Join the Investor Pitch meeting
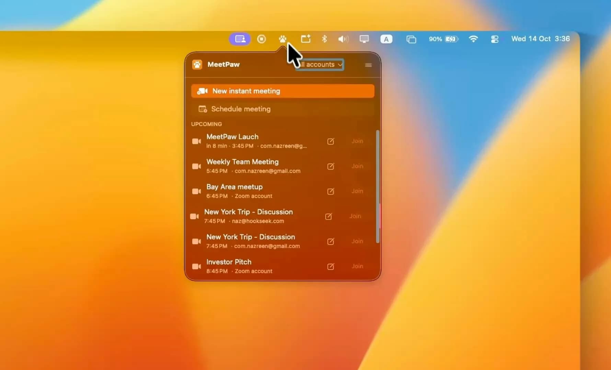Image resolution: width=611 pixels, height=370 pixels. tap(357, 266)
